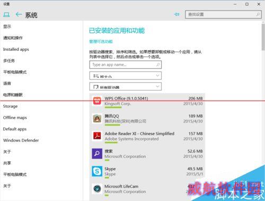Click the Find a setting search field
The width and height of the screenshot is (265, 201).
223,14
